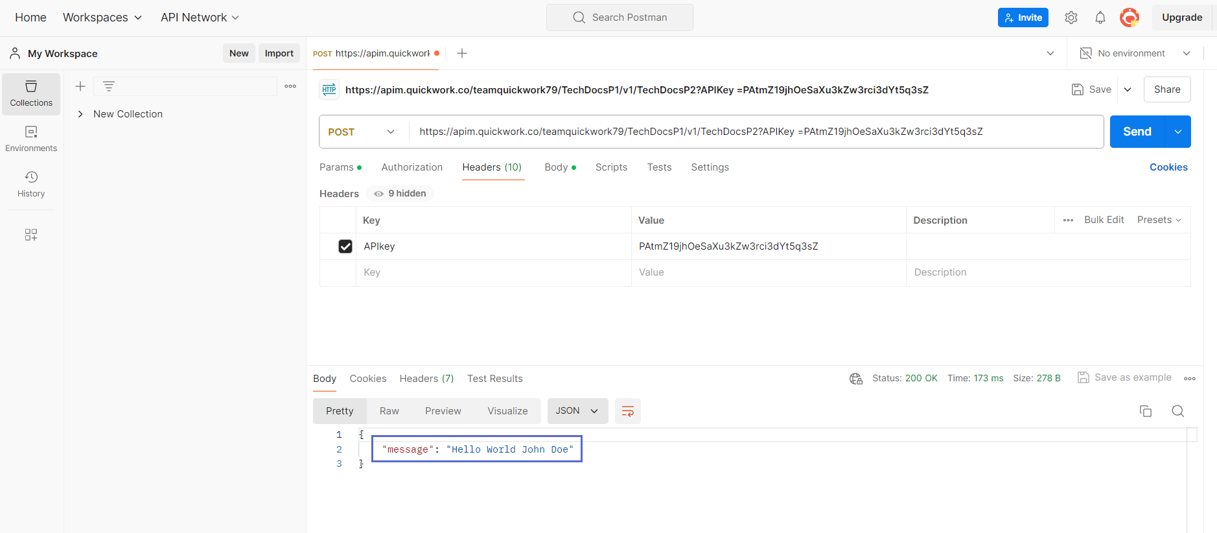Open headers table column options dots

click(1068, 220)
